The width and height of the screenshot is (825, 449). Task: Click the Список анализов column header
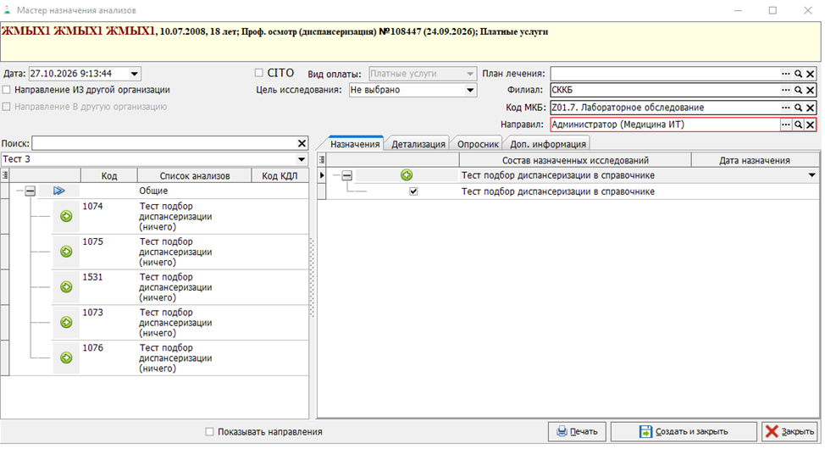point(195,176)
